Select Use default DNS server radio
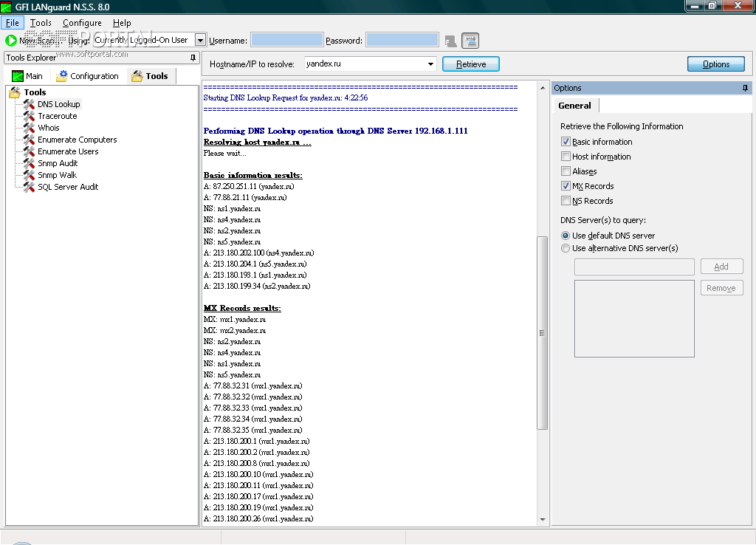The width and height of the screenshot is (756, 545). pos(566,236)
